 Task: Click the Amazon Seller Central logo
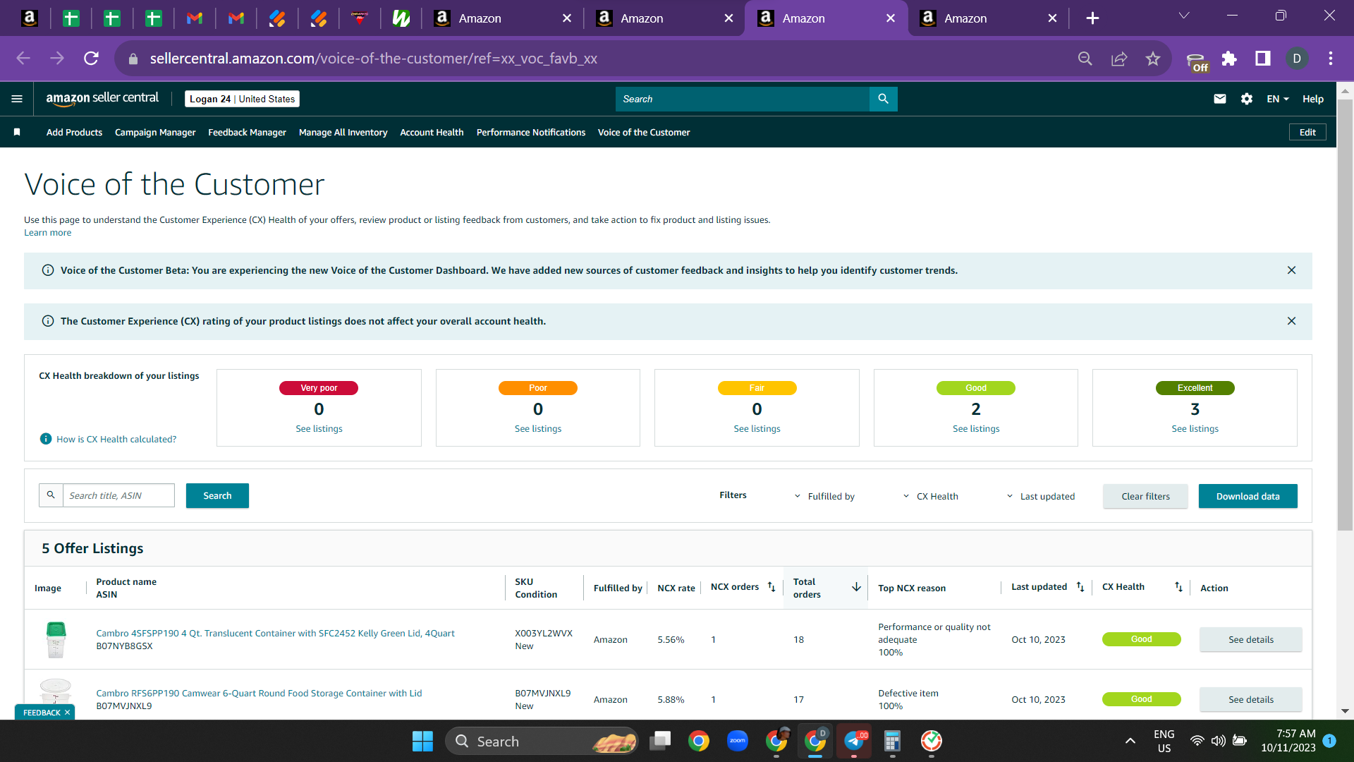pos(102,99)
